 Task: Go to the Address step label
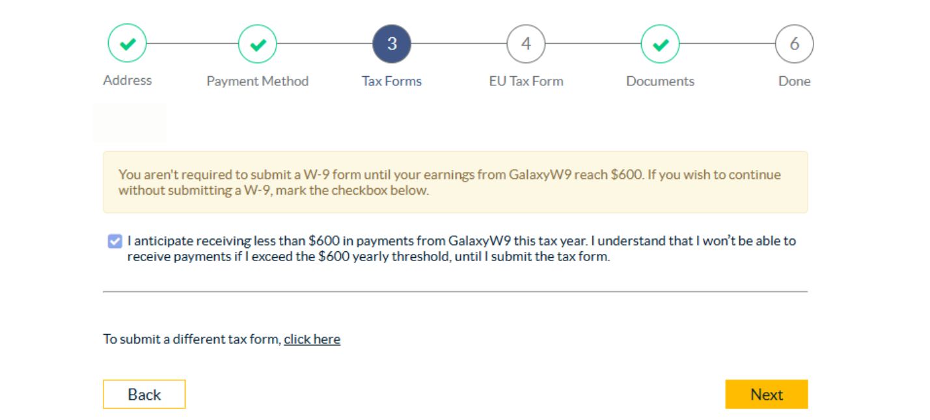(x=128, y=80)
